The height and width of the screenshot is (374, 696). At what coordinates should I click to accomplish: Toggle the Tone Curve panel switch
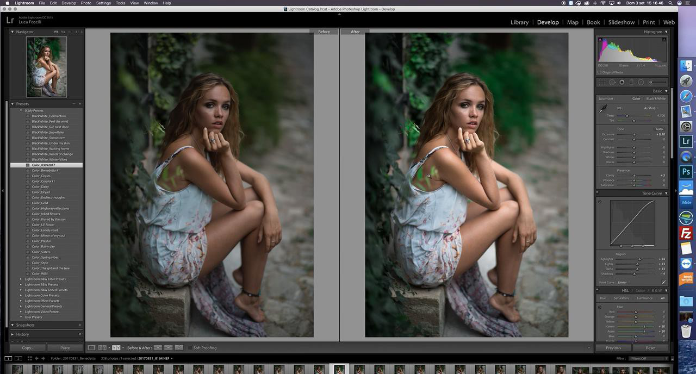597,193
